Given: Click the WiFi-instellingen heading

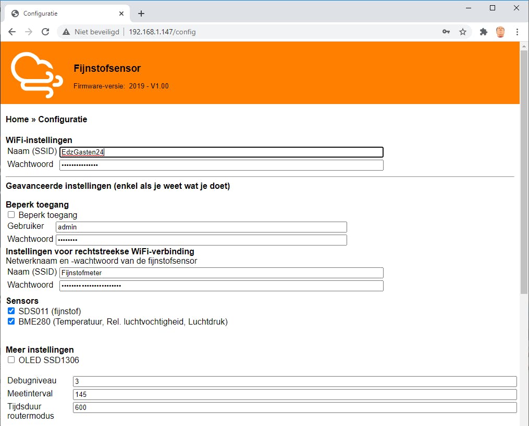Looking at the screenshot, I should pos(39,140).
